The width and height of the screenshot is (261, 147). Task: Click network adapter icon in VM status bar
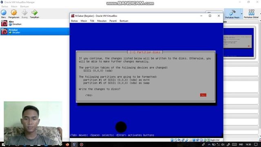183,140
